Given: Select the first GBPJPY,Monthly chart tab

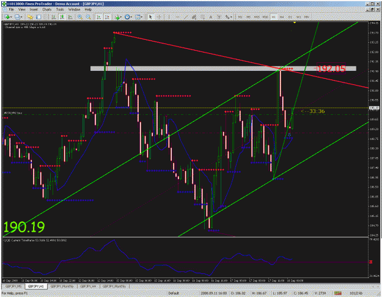Looking at the screenshot, I should pos(62,287).
